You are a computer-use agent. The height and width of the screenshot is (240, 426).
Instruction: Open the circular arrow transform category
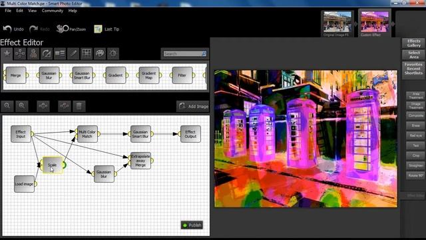47,53
